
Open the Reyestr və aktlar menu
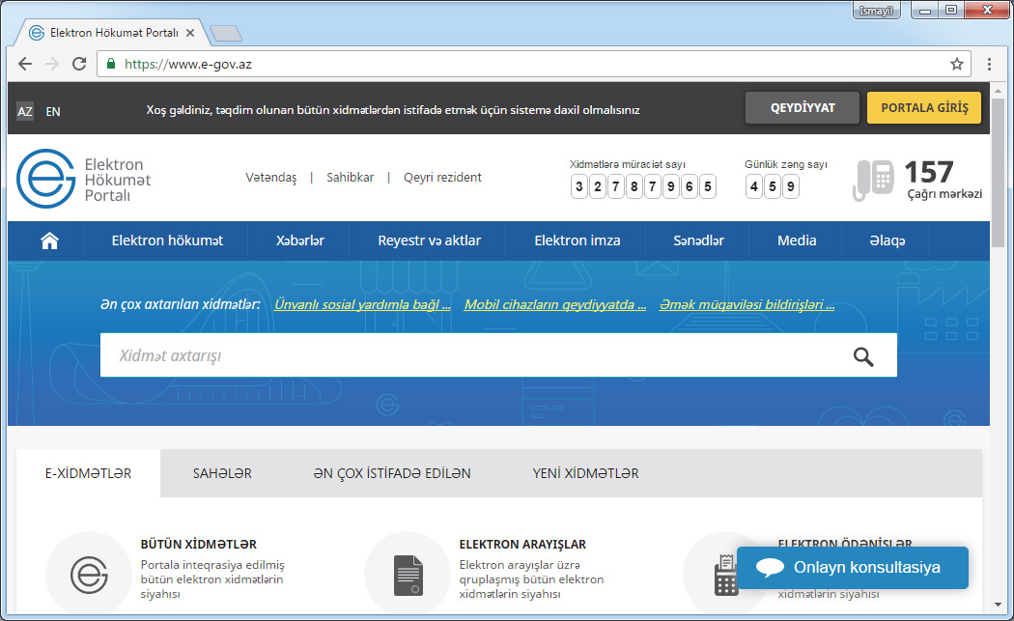click(429, 240)
